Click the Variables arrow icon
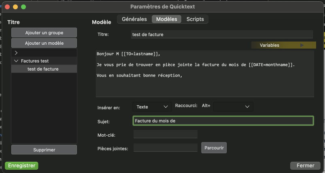The width and height of the screenshot is (325, 173). (x=302, y=46)
